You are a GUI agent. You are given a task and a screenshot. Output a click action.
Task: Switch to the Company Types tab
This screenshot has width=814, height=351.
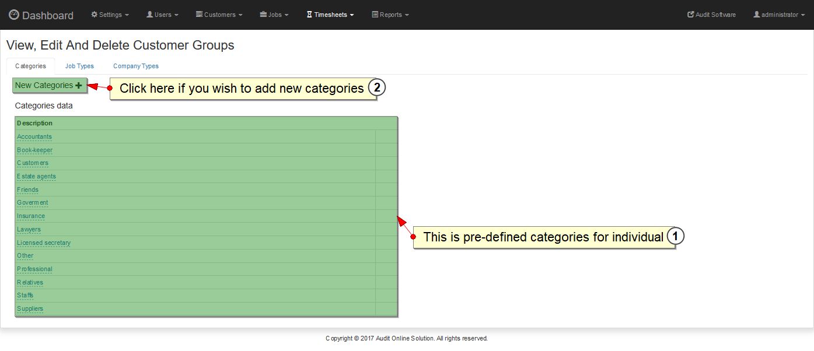pyautogui.click(x=136, y=66)
